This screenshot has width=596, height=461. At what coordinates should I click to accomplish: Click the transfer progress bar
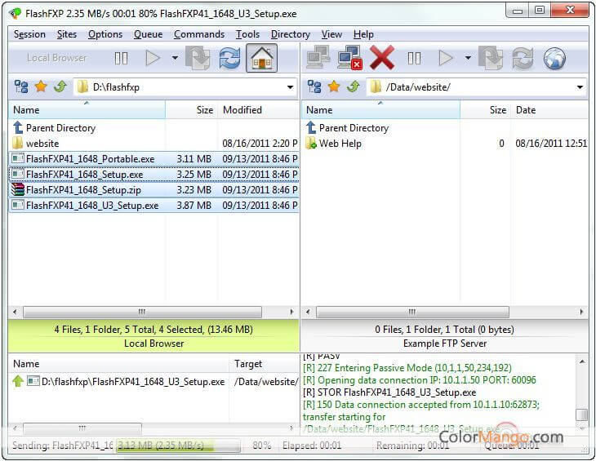pyautogui.click(x=177, y=445)
